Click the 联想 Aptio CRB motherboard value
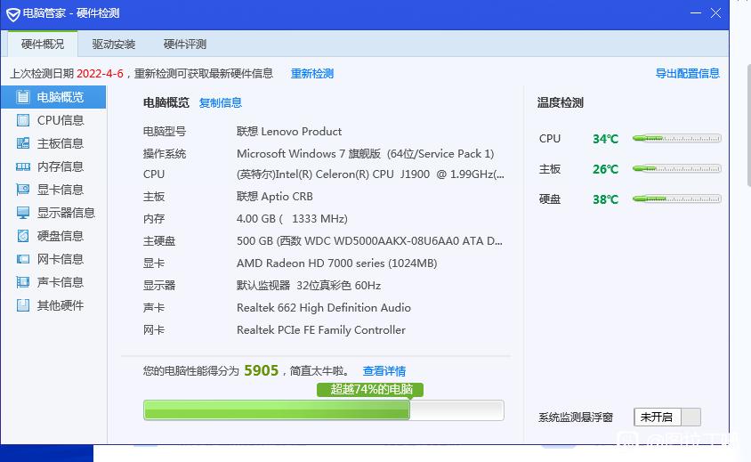 tap(274, 197)
